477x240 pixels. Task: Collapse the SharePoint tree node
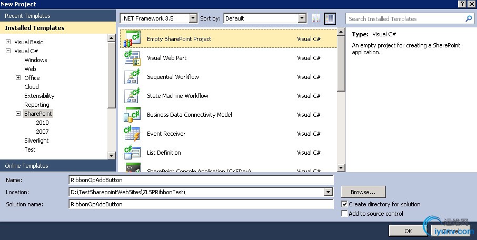(x=18, y=114)
